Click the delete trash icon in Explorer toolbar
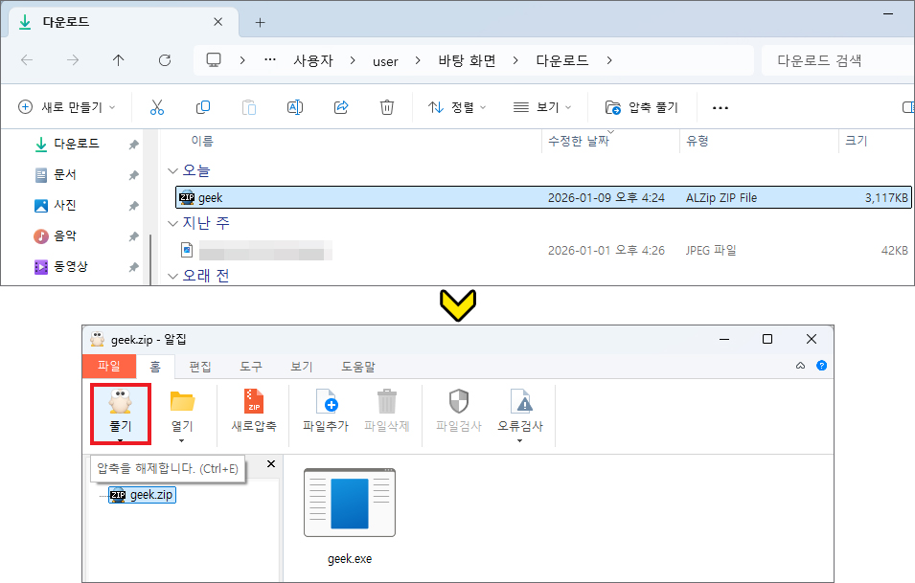 coord(387,107)
